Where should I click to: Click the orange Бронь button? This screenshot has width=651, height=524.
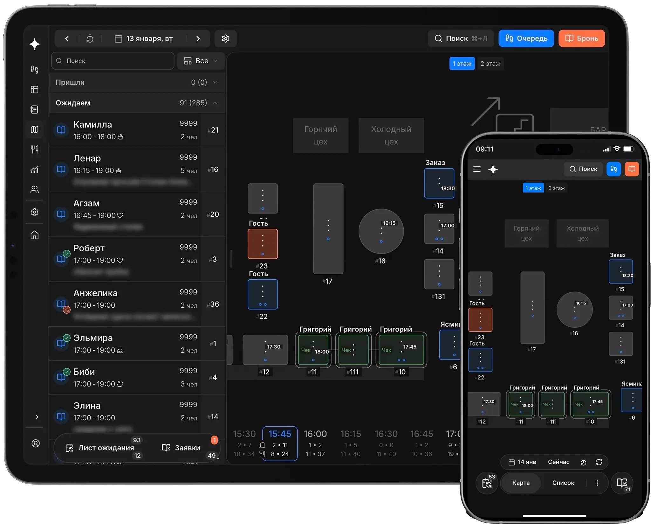point(581,38)
